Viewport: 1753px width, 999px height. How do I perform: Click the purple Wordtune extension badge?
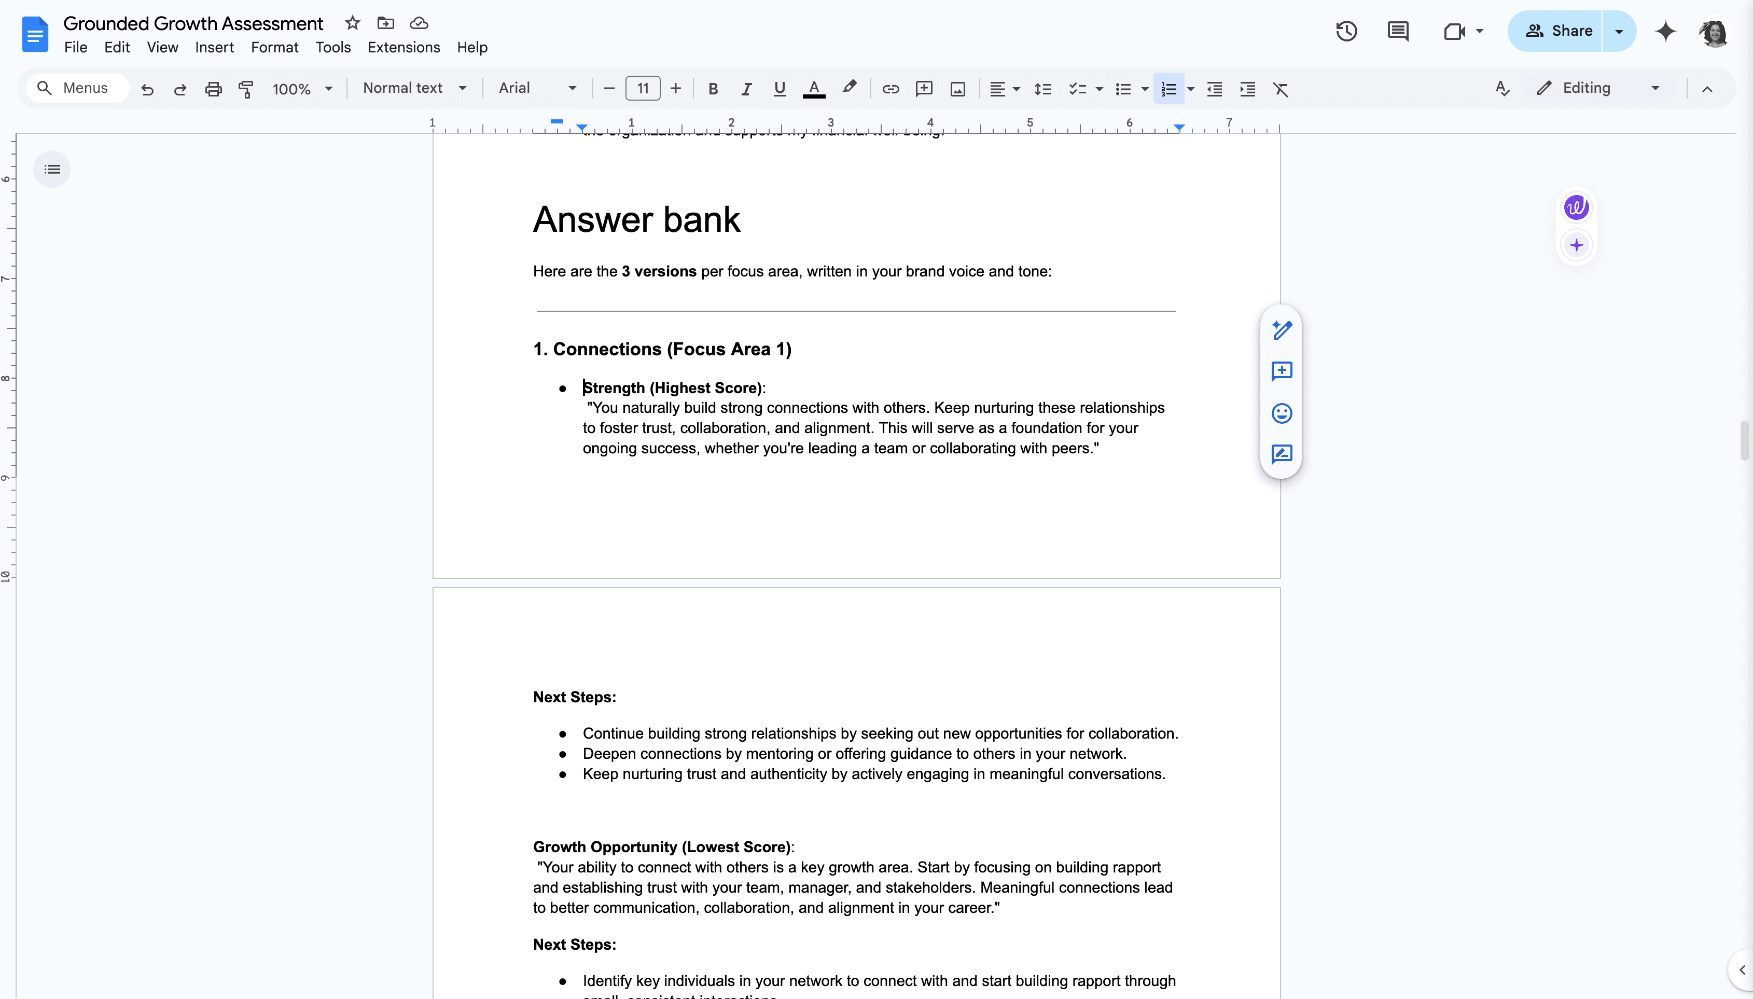[x=1576, y=207]
